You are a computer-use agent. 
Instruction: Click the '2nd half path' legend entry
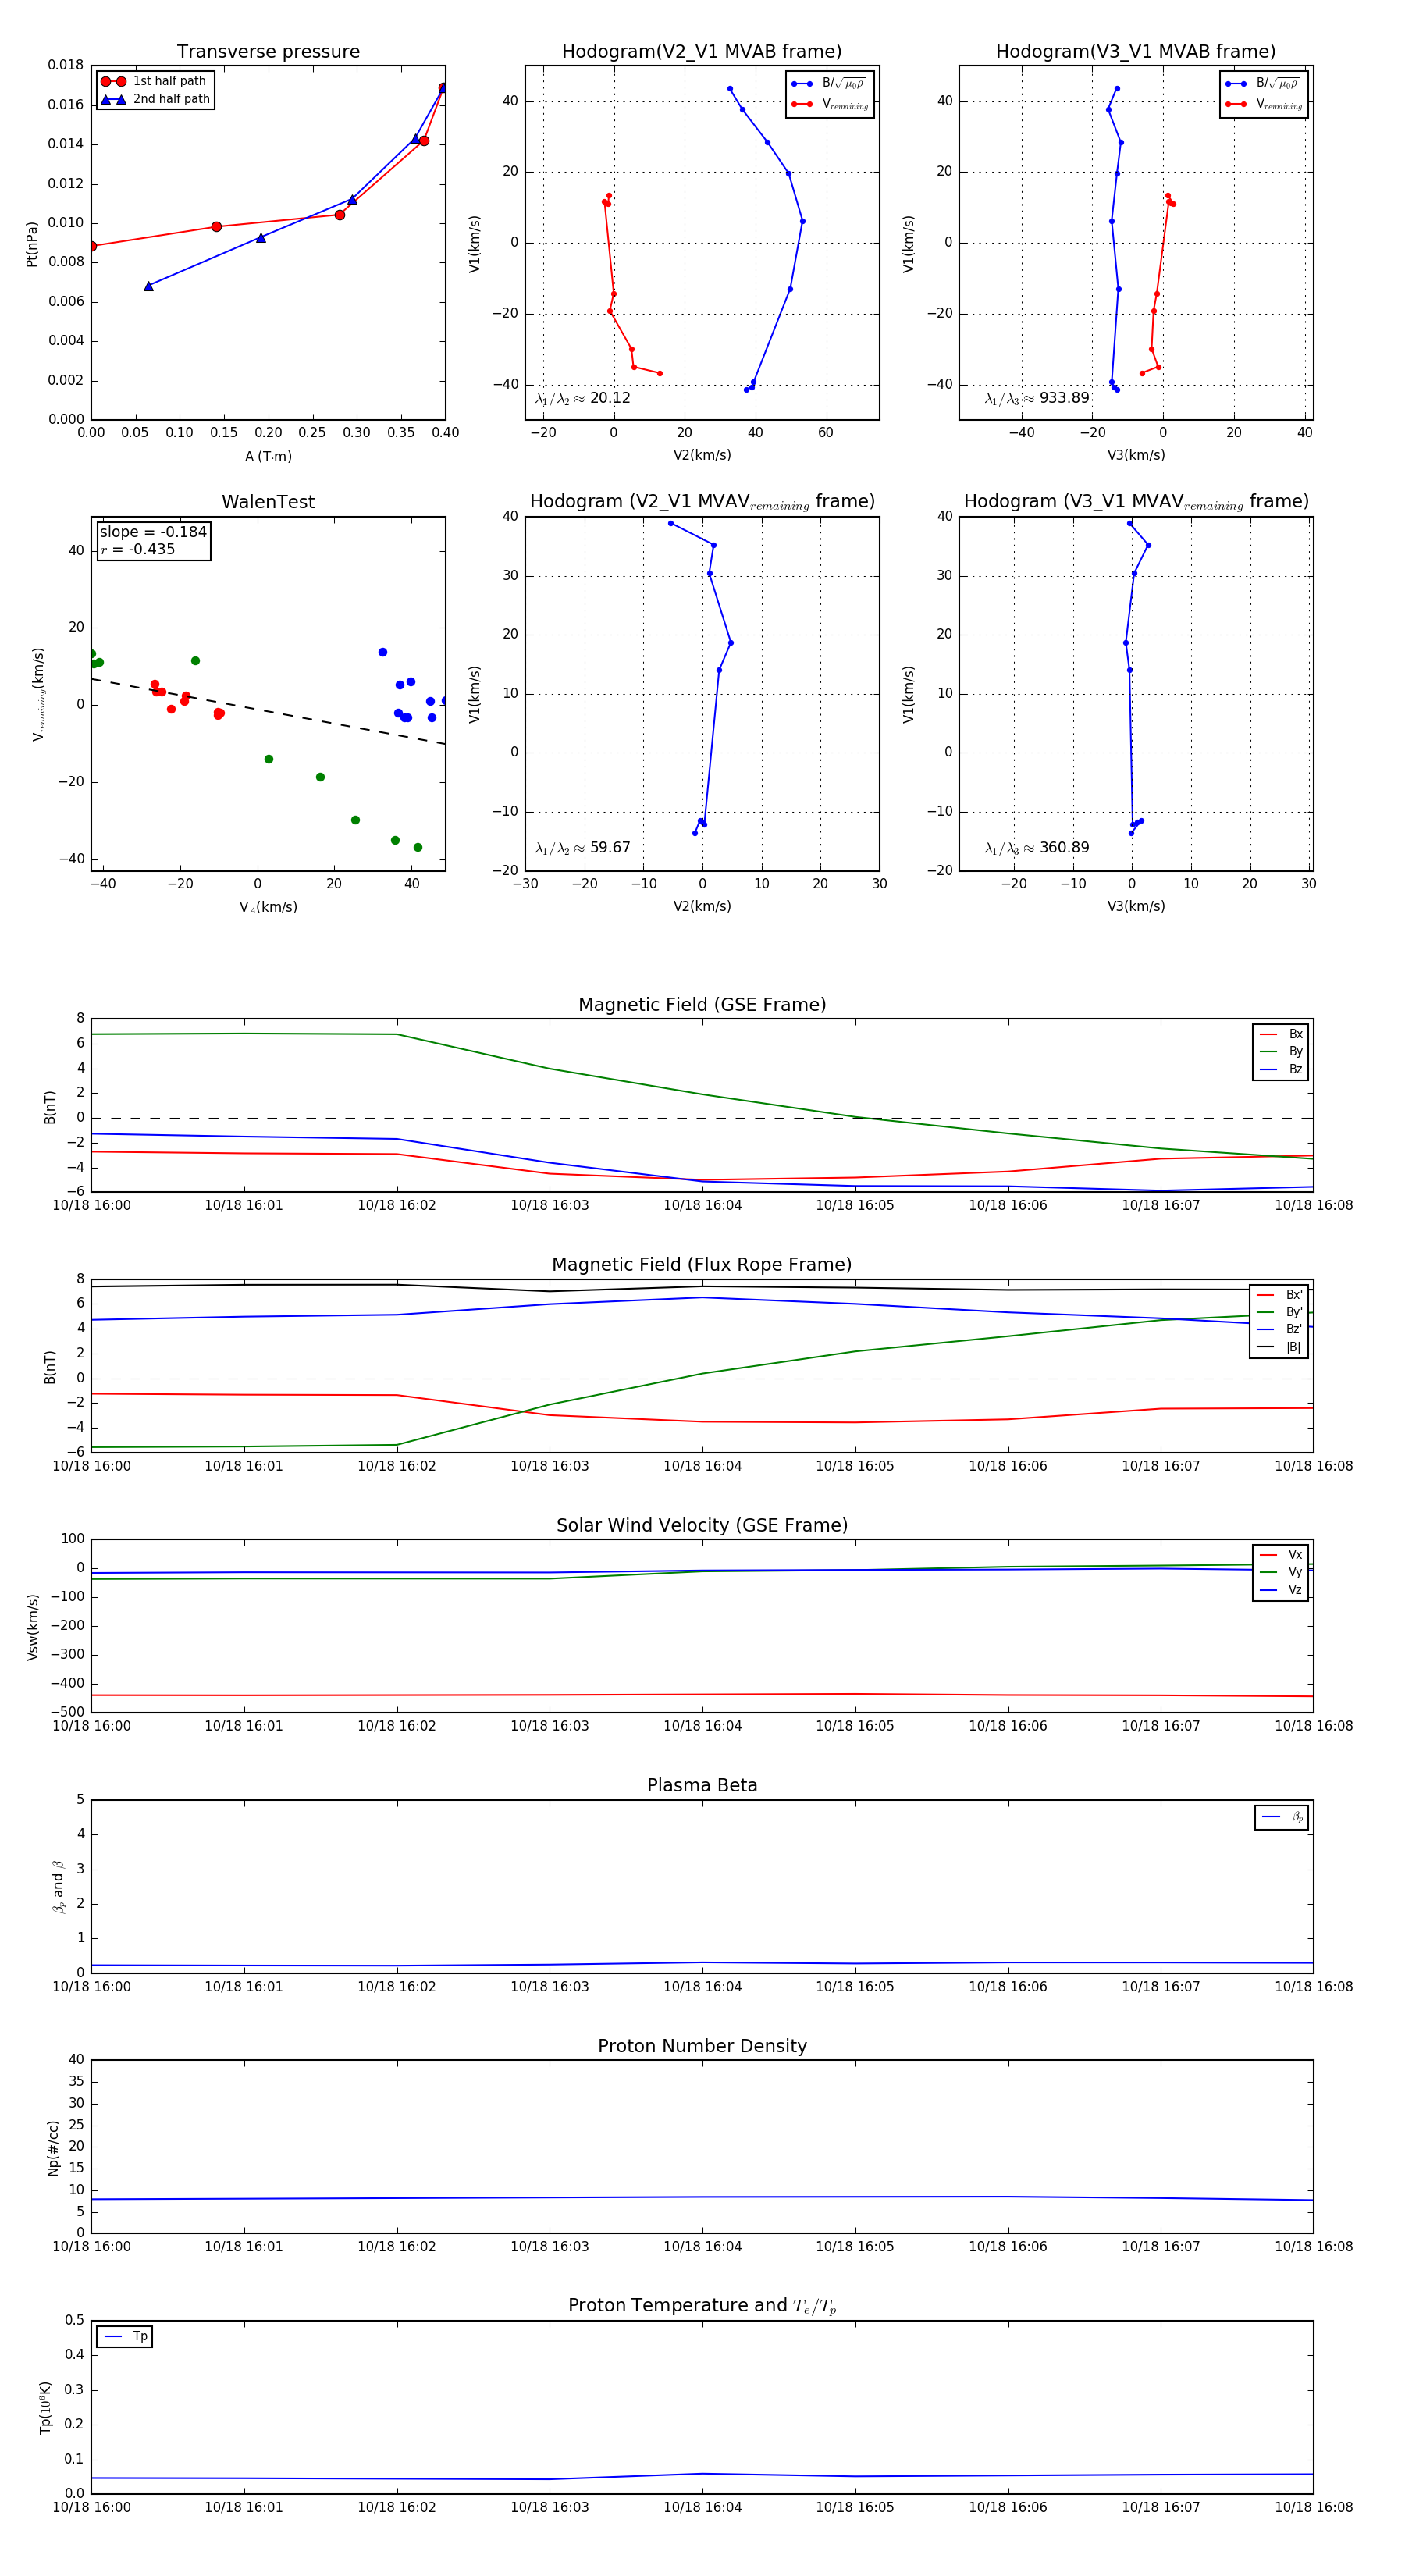pos(155,99)
